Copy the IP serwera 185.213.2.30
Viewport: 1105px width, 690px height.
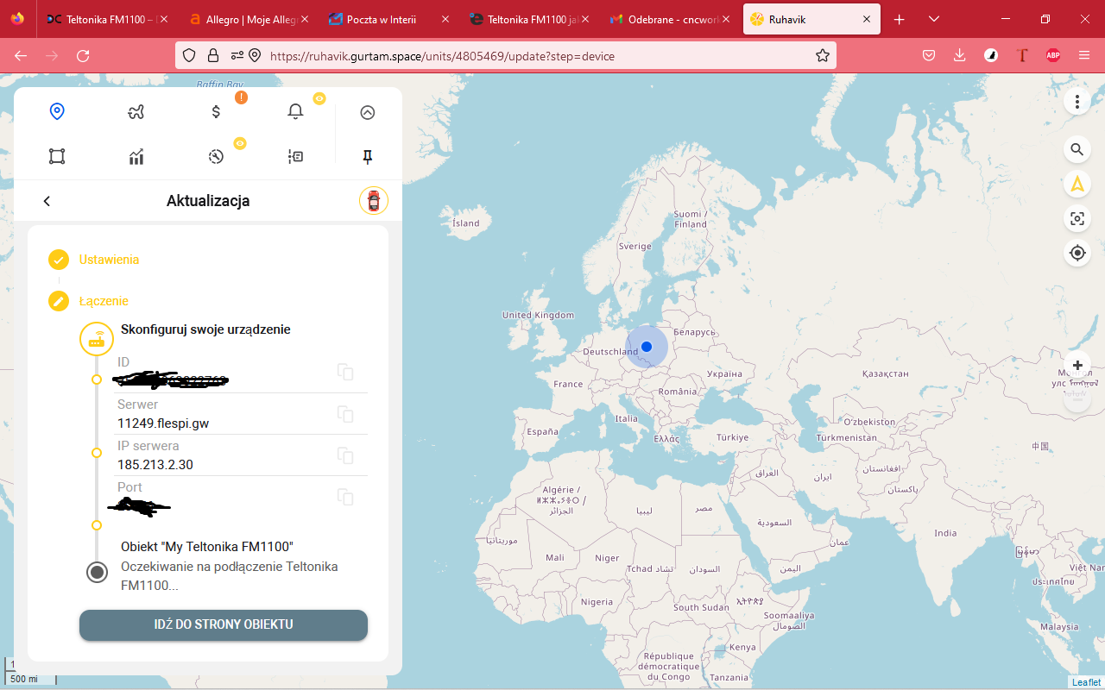coord(345,455)
